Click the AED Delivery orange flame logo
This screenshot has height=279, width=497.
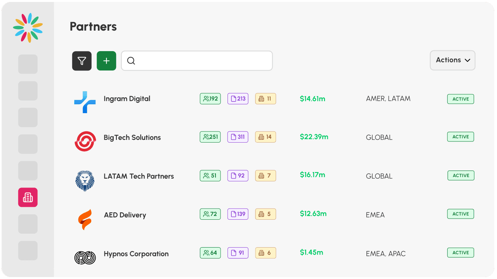click(85, 219)
